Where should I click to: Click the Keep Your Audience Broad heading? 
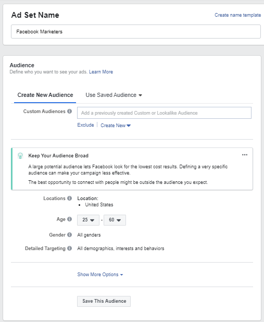(x=58, y=156)
